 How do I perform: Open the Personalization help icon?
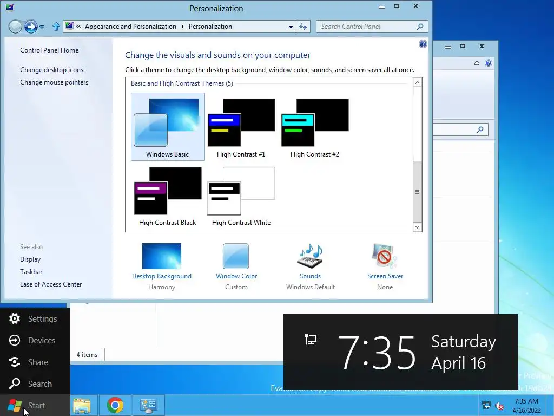(x=423, y=44)
